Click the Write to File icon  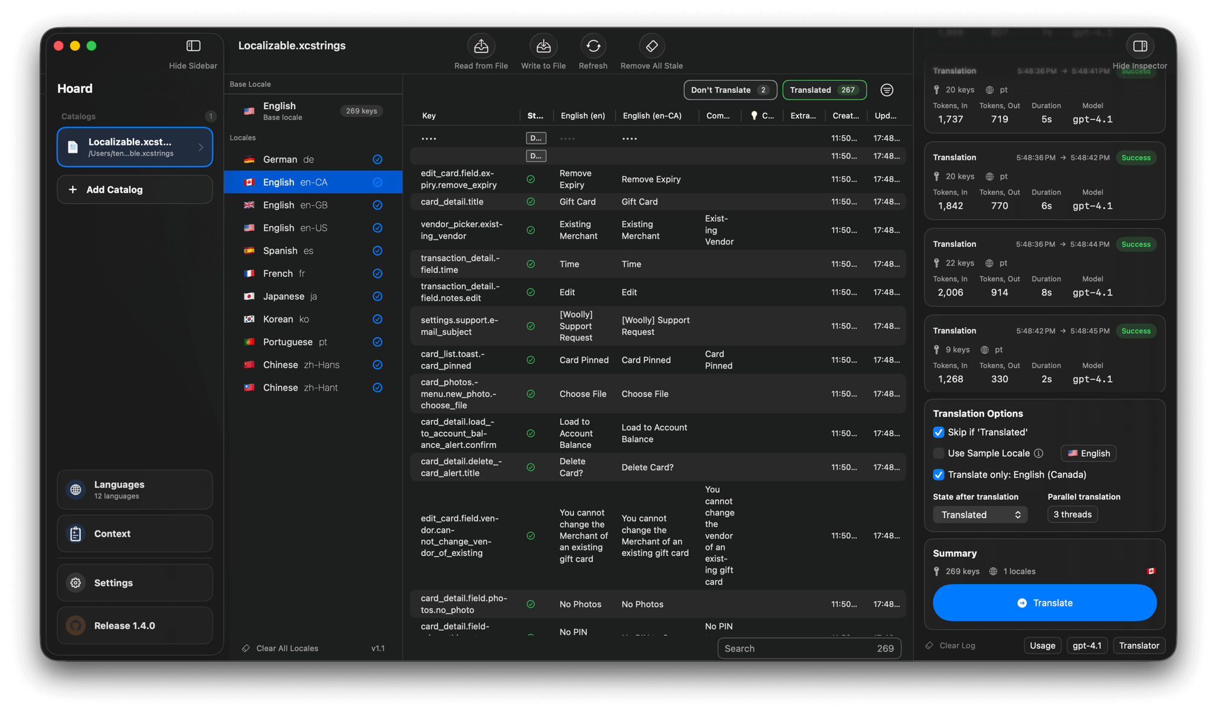click(x=543, y=46)
